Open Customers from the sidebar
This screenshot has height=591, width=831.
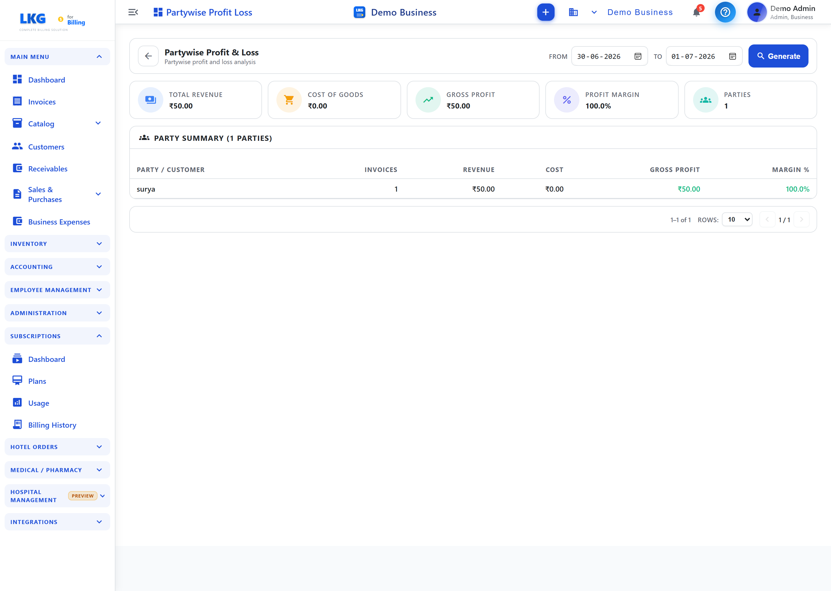coord(46,147)
